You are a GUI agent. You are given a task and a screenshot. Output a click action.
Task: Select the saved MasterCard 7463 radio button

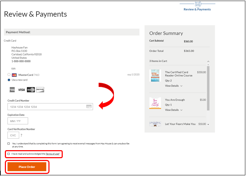click(x=9, y=75)
